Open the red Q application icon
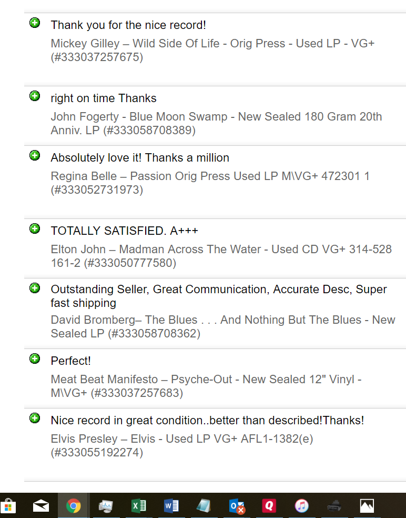Image resolution: width=406 pixels, height=518 pixels. (269, 506)
